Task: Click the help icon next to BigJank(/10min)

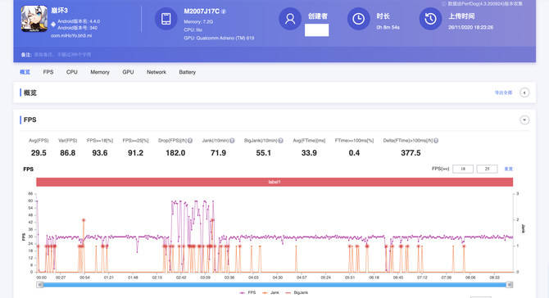Action: [x=280, y=141]
